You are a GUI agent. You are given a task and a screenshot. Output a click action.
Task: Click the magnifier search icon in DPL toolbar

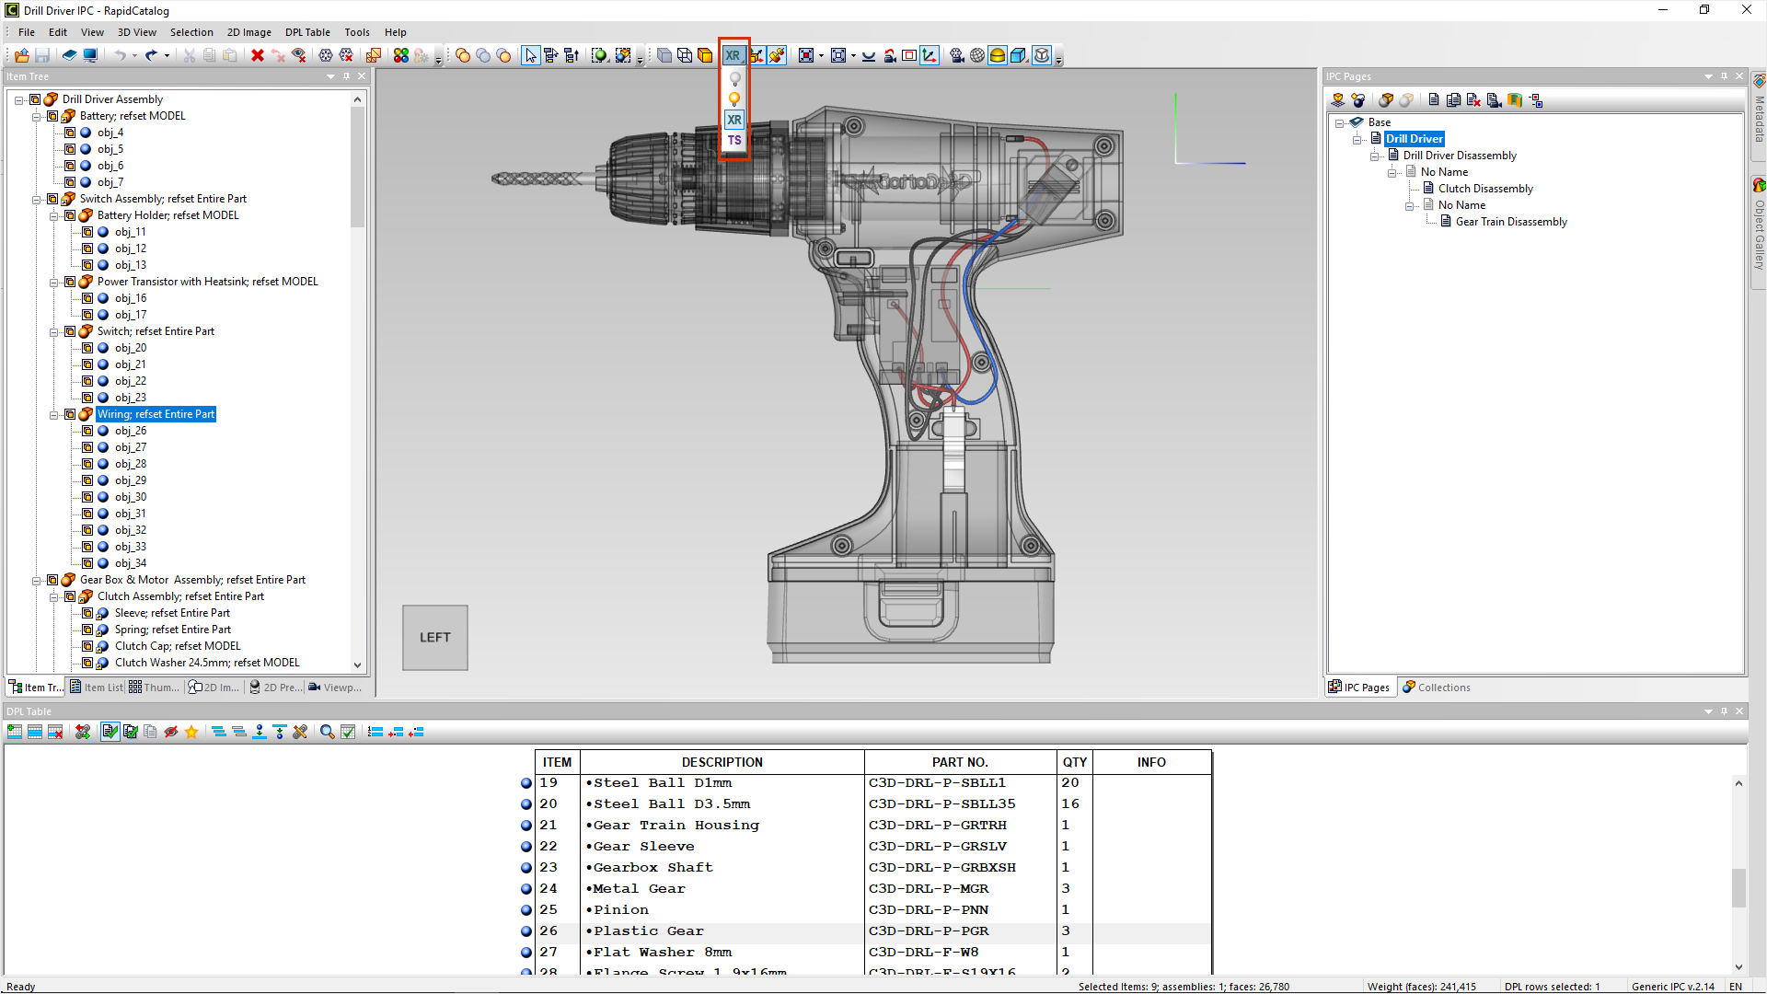click(x=327, y=733)
